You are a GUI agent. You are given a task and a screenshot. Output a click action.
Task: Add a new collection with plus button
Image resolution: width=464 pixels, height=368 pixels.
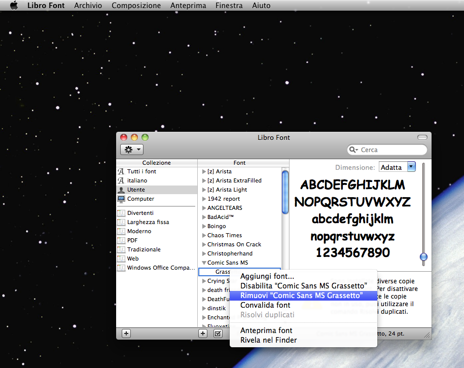pos(126,334)
